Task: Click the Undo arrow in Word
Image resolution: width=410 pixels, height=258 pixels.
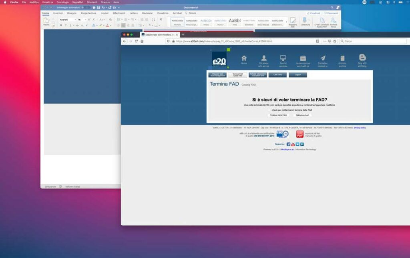Action: coord(103,8)
